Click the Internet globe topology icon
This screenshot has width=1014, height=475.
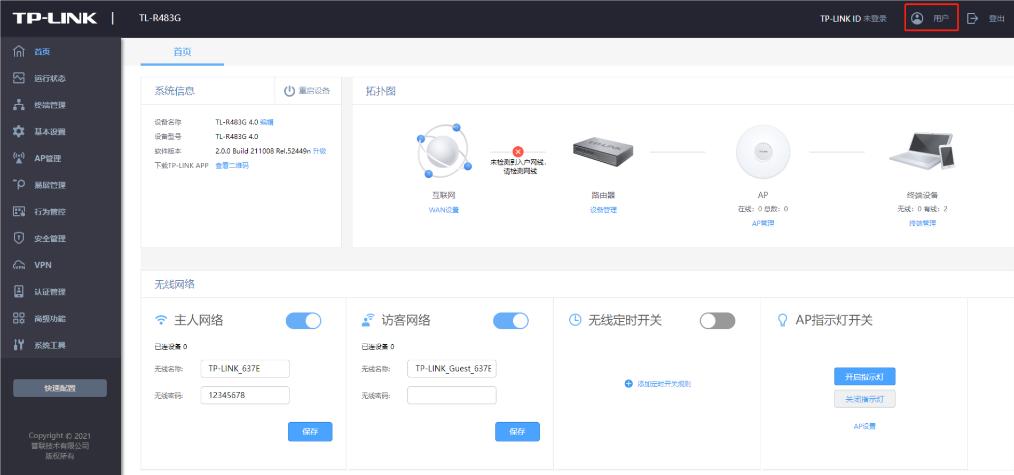pos(444,152)
